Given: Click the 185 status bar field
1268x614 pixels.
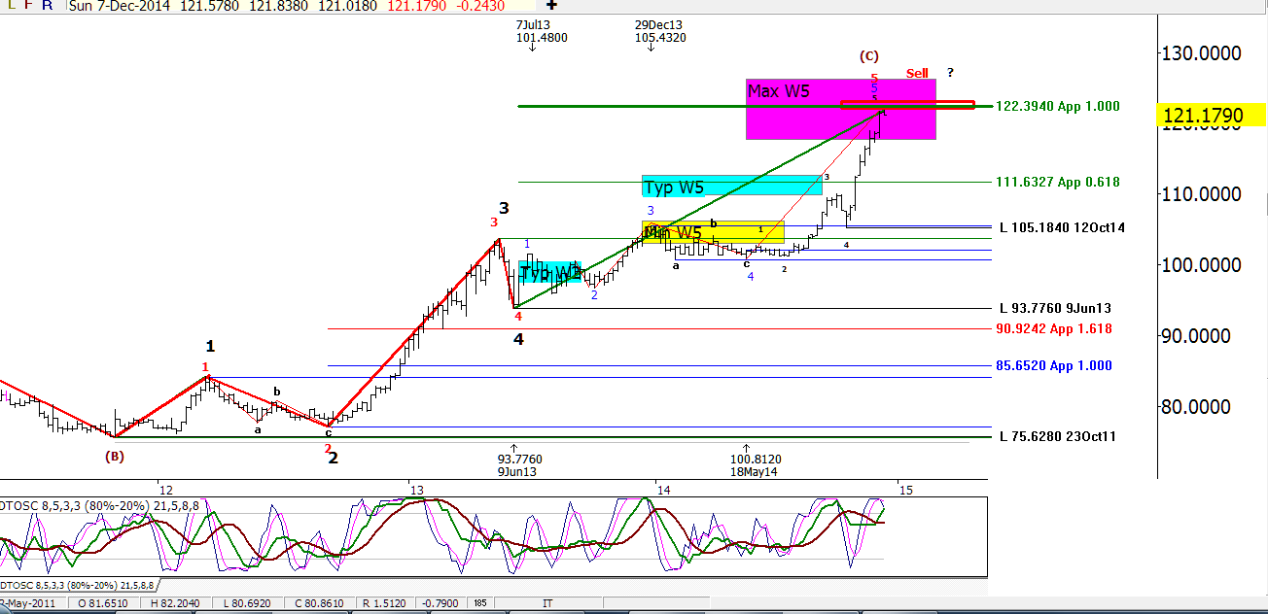Looking at the screenshot, I should tap(480, 603).
